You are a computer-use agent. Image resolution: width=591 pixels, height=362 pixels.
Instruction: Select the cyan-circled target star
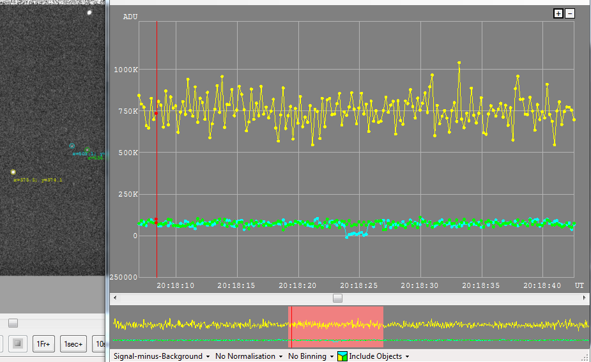click(72, 146)
